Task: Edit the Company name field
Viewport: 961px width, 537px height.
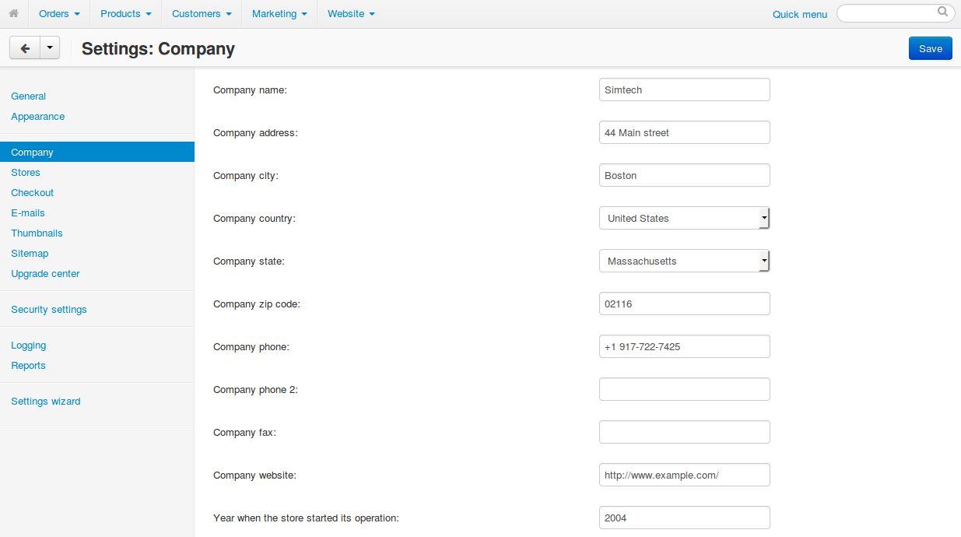Action: (685, 89)
